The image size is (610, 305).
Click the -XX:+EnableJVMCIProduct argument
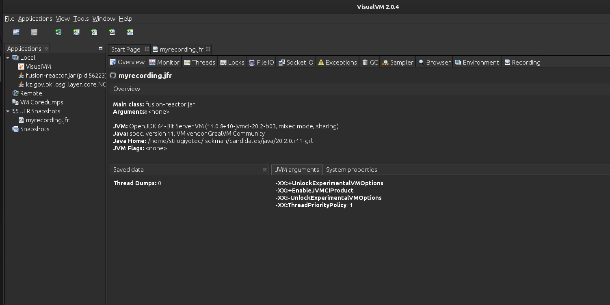click(314, 190)
